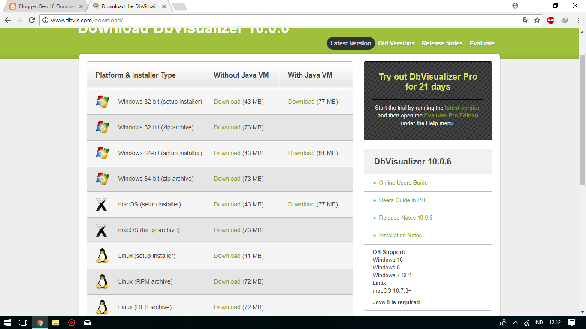Download Windows 32-bit setup installer with Java (77 MB)

pos(301,102)
